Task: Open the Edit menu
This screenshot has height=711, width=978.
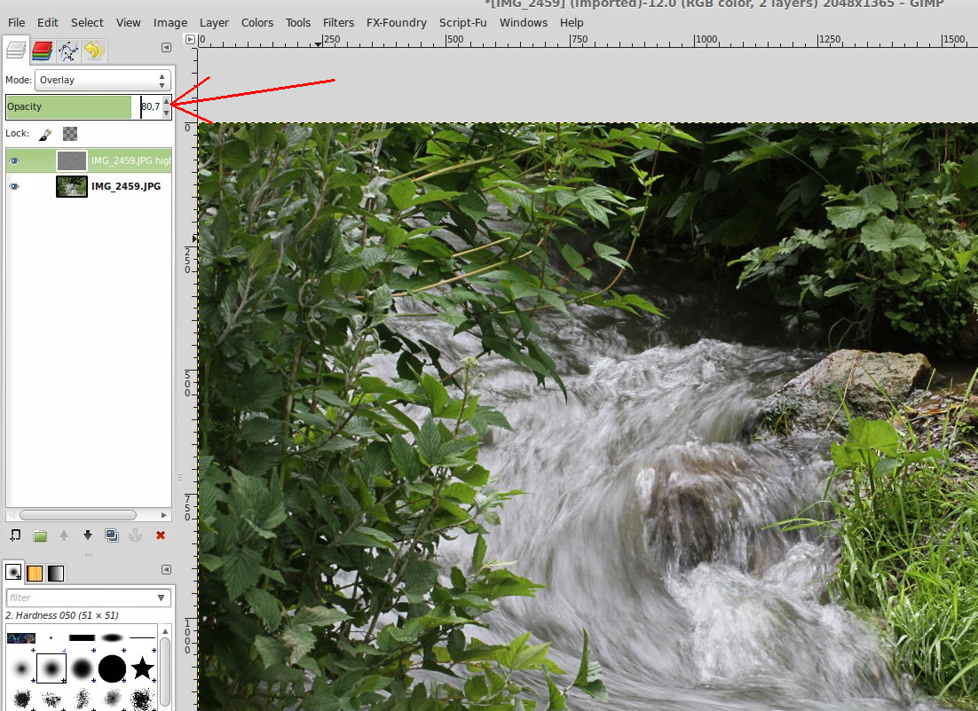Action: pyautogui.click(x=47, y=22)
